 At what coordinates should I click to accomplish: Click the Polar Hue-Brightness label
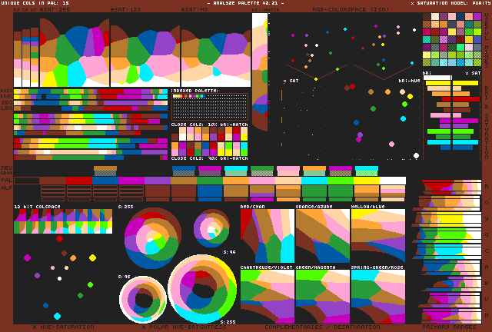coord(179,327)
